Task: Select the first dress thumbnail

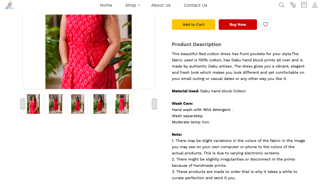Action: (33, 104)
